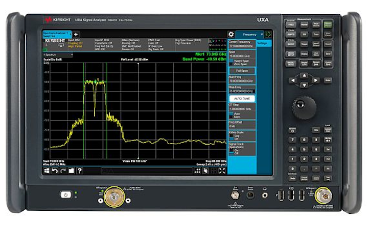The image size is (368, 225).
Task: Click the Enter hardware key beside the arrows
Action: pos(328,80)
